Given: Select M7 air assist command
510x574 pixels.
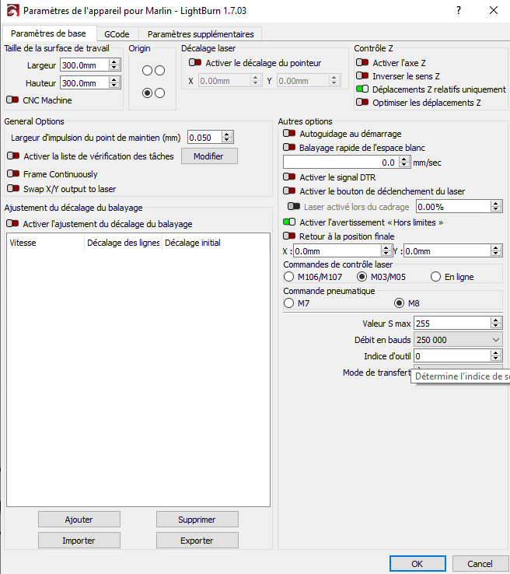Looking at the screenshot, I should [x=288, y=303].
